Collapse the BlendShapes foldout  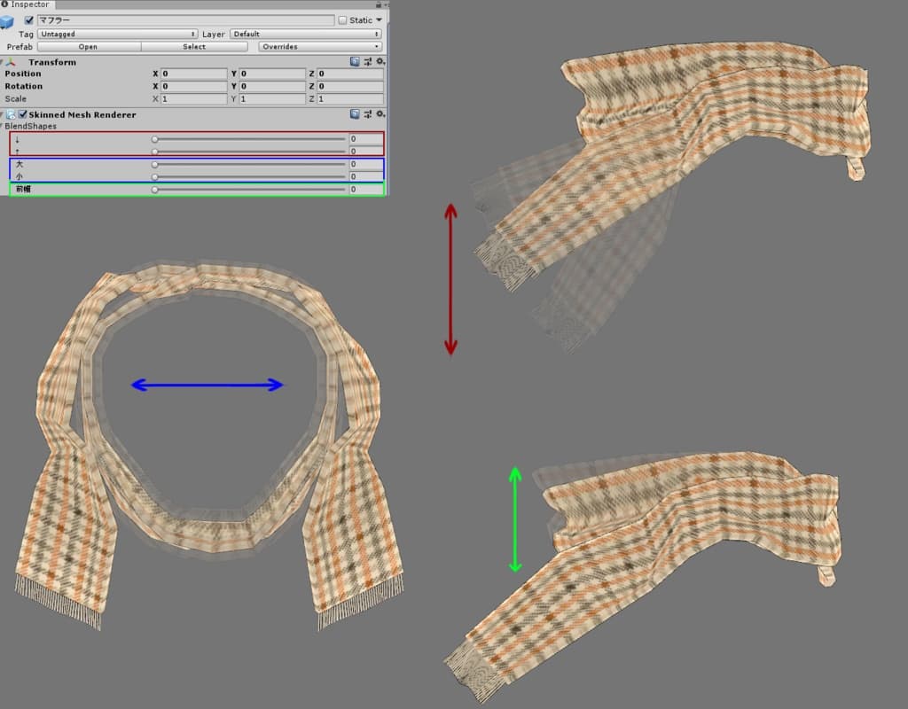pyautogui.click(x=3, y=126)
